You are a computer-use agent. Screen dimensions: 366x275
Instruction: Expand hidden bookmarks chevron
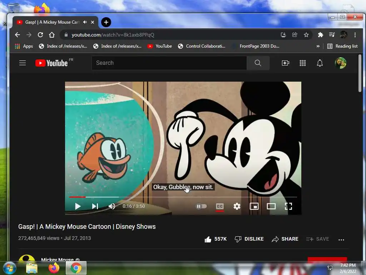tap(318, 46)
